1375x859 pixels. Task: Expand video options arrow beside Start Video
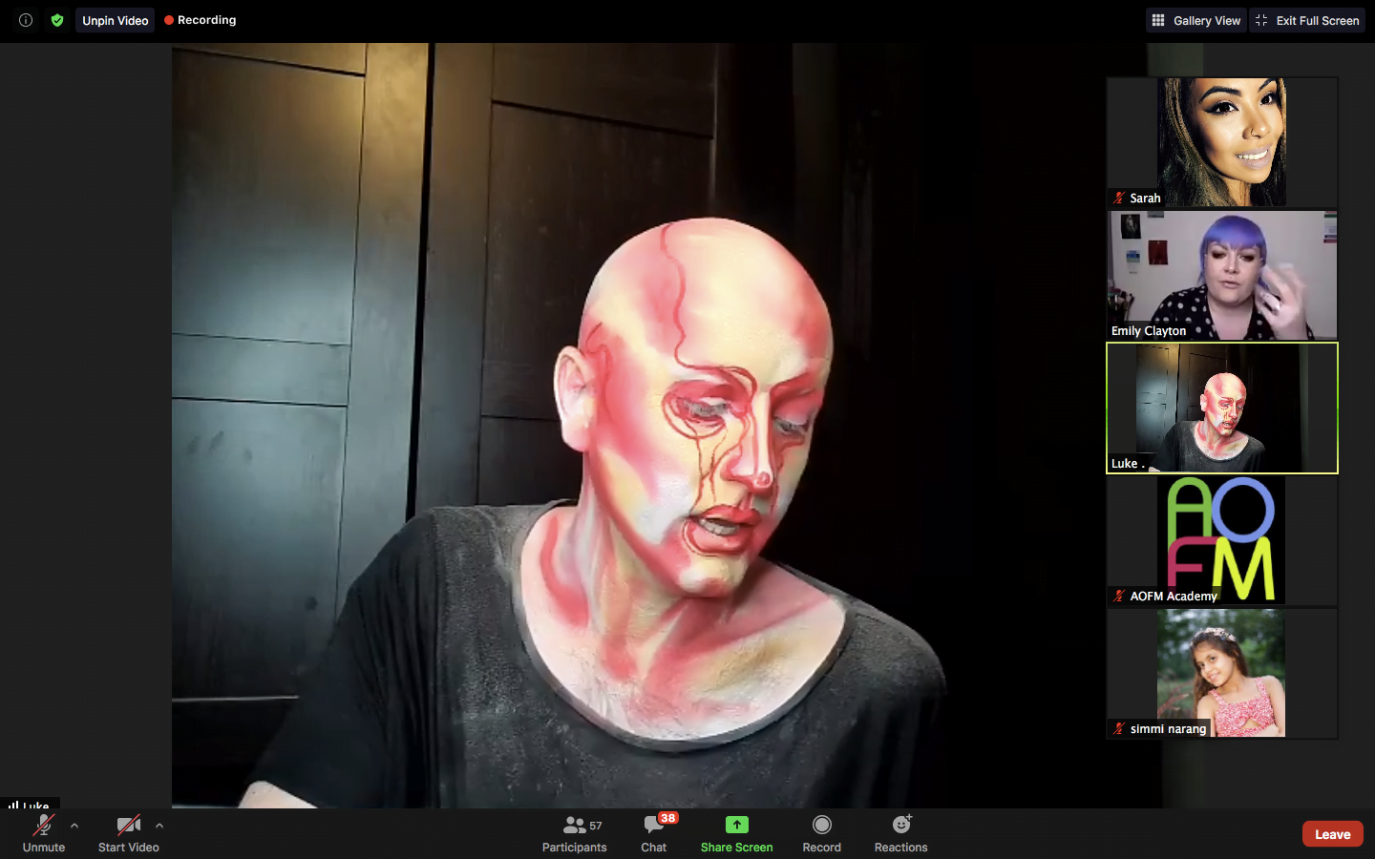pyautogui.click(x=159, y=826)
